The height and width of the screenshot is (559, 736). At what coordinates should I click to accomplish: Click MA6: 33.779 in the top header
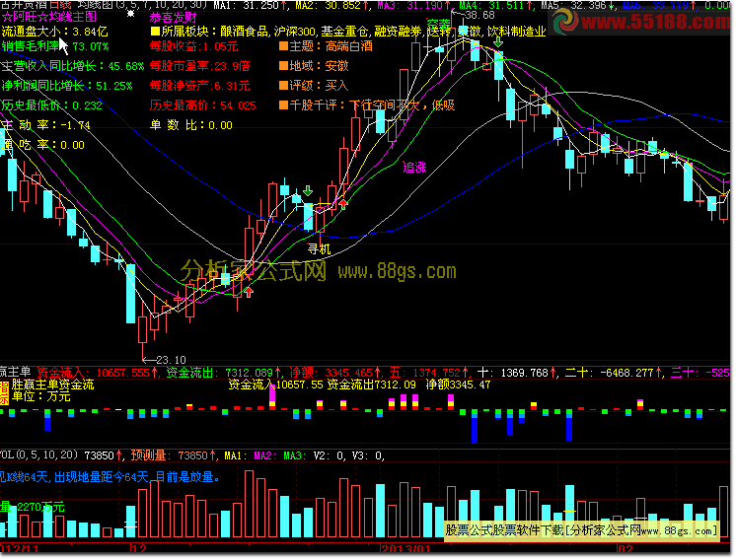658,5
